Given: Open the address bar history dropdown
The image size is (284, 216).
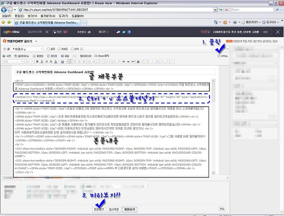Looking at the screenshot, I should (215, 10).
